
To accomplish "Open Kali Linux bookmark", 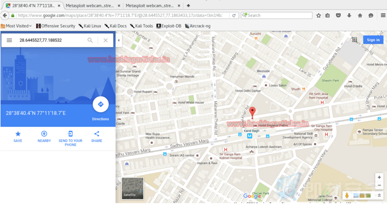I will tap(90, 26).
